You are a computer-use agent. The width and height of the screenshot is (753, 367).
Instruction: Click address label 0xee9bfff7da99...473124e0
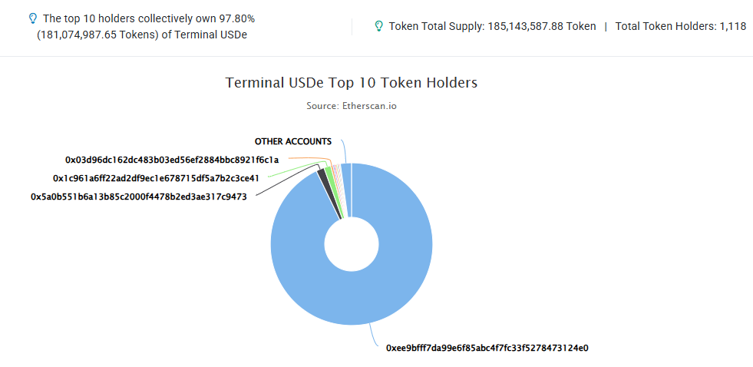point(487,348)
